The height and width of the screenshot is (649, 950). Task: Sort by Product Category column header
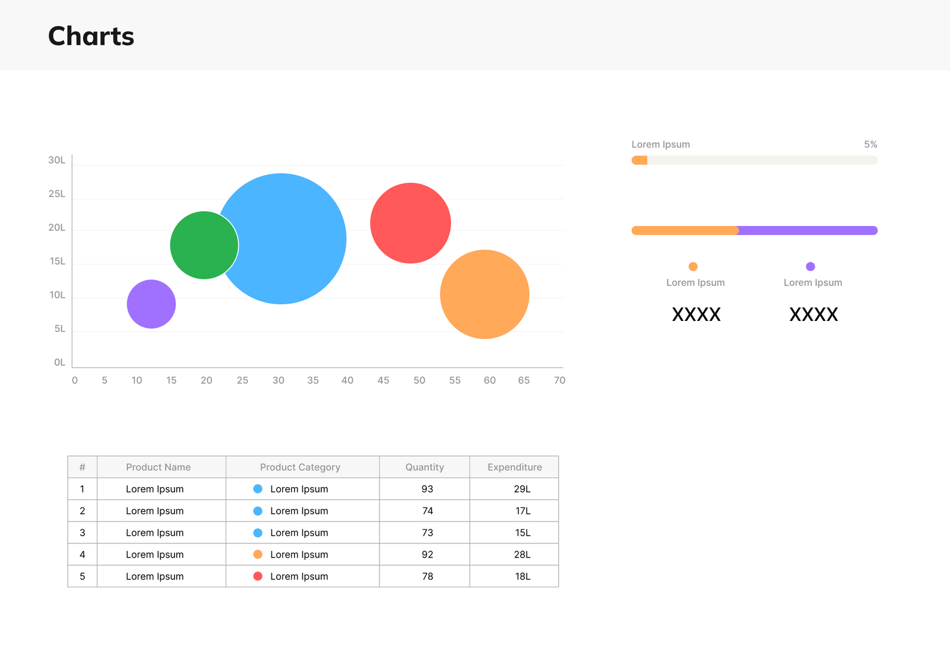point(300,467)
